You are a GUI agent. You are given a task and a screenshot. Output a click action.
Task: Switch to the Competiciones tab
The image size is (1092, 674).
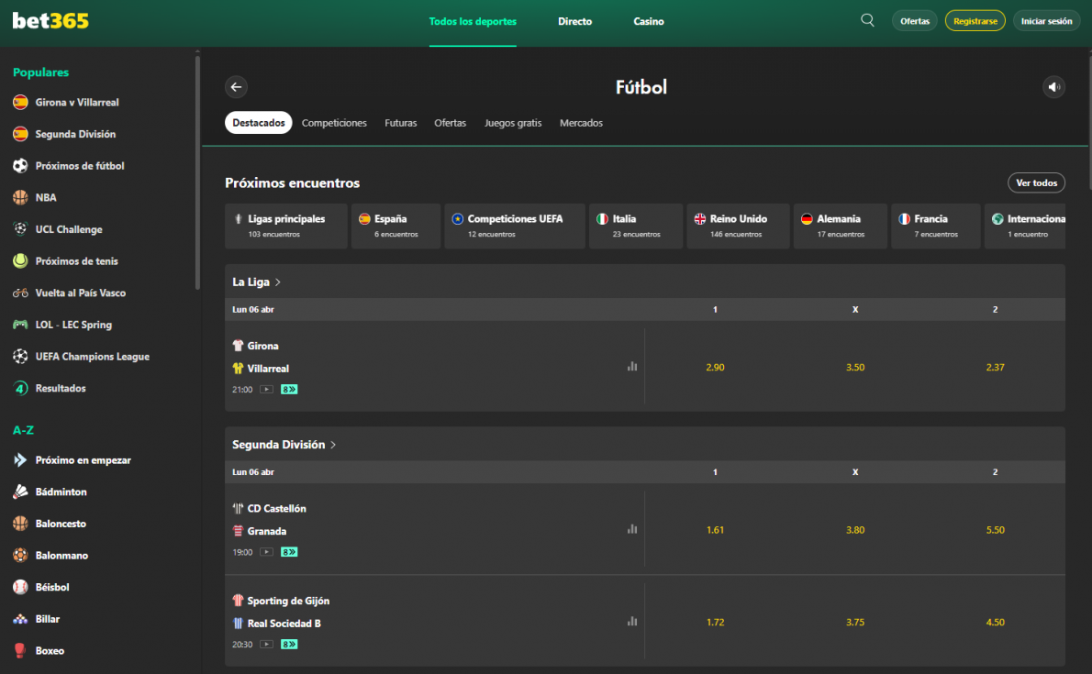(x=334, y=123)
